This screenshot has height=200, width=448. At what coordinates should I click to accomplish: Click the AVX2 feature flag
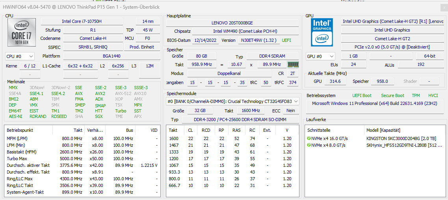[100, 93]
